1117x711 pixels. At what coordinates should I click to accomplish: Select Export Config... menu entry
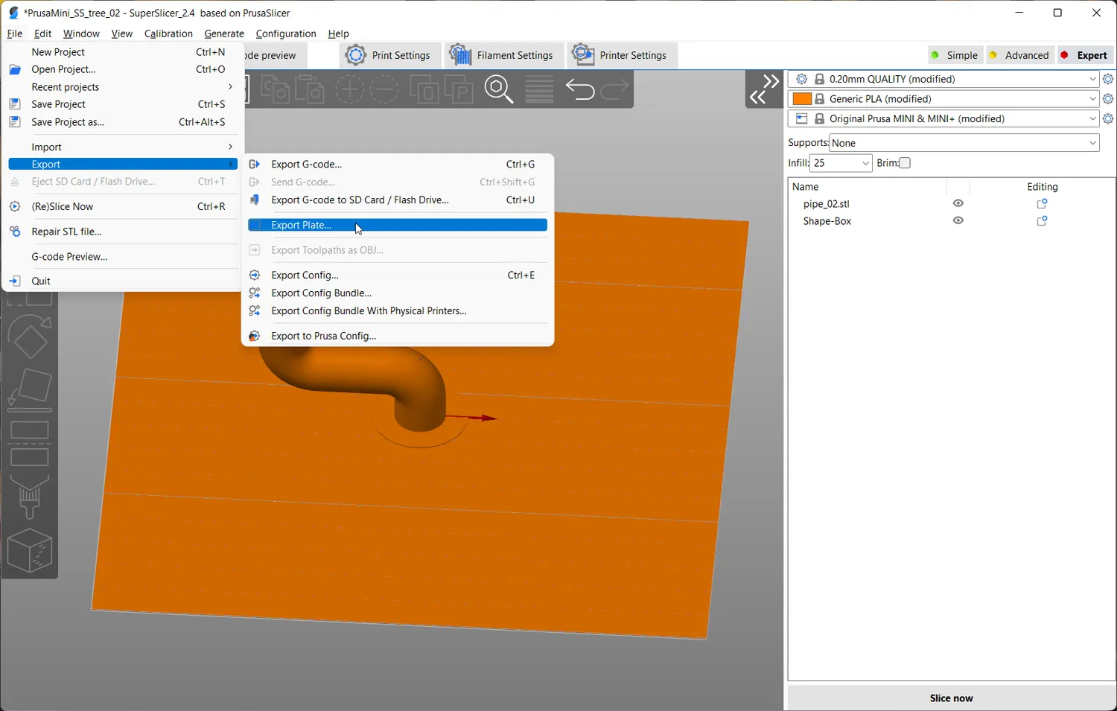coord(398,275)
